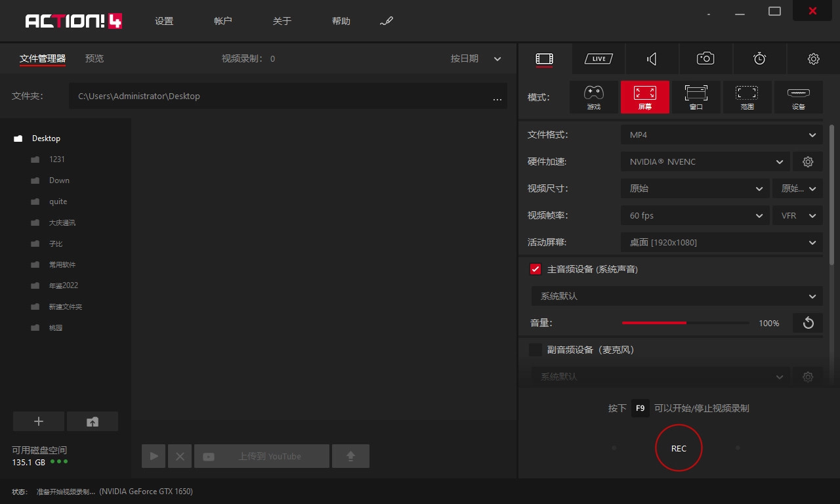Expand the 活动屏幕 display selection dropdown
The image size is (840, 504).
pos(721,242)
